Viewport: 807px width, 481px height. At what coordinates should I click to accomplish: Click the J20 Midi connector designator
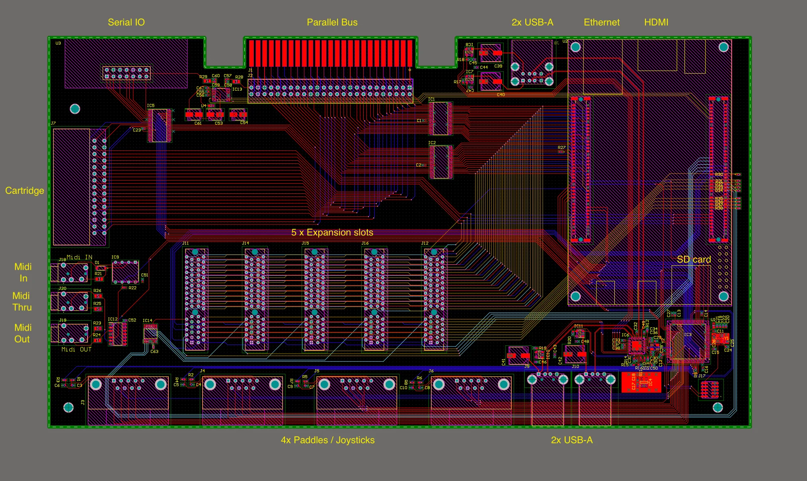point(62,288)
